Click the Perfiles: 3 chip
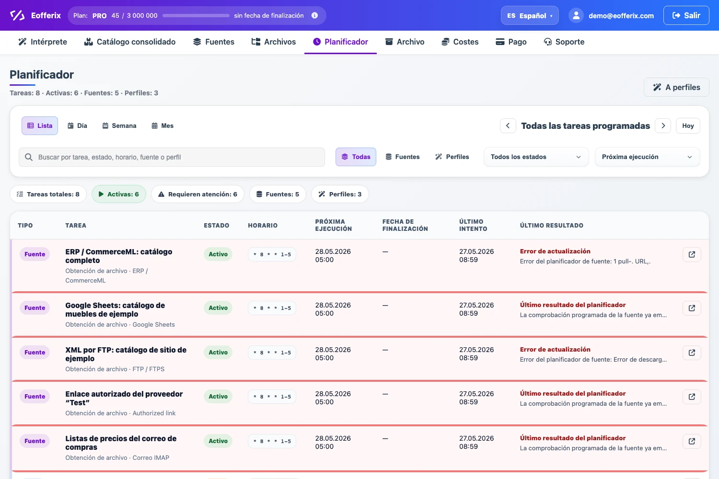Screen dimensions: 719x479 (340, 194)
